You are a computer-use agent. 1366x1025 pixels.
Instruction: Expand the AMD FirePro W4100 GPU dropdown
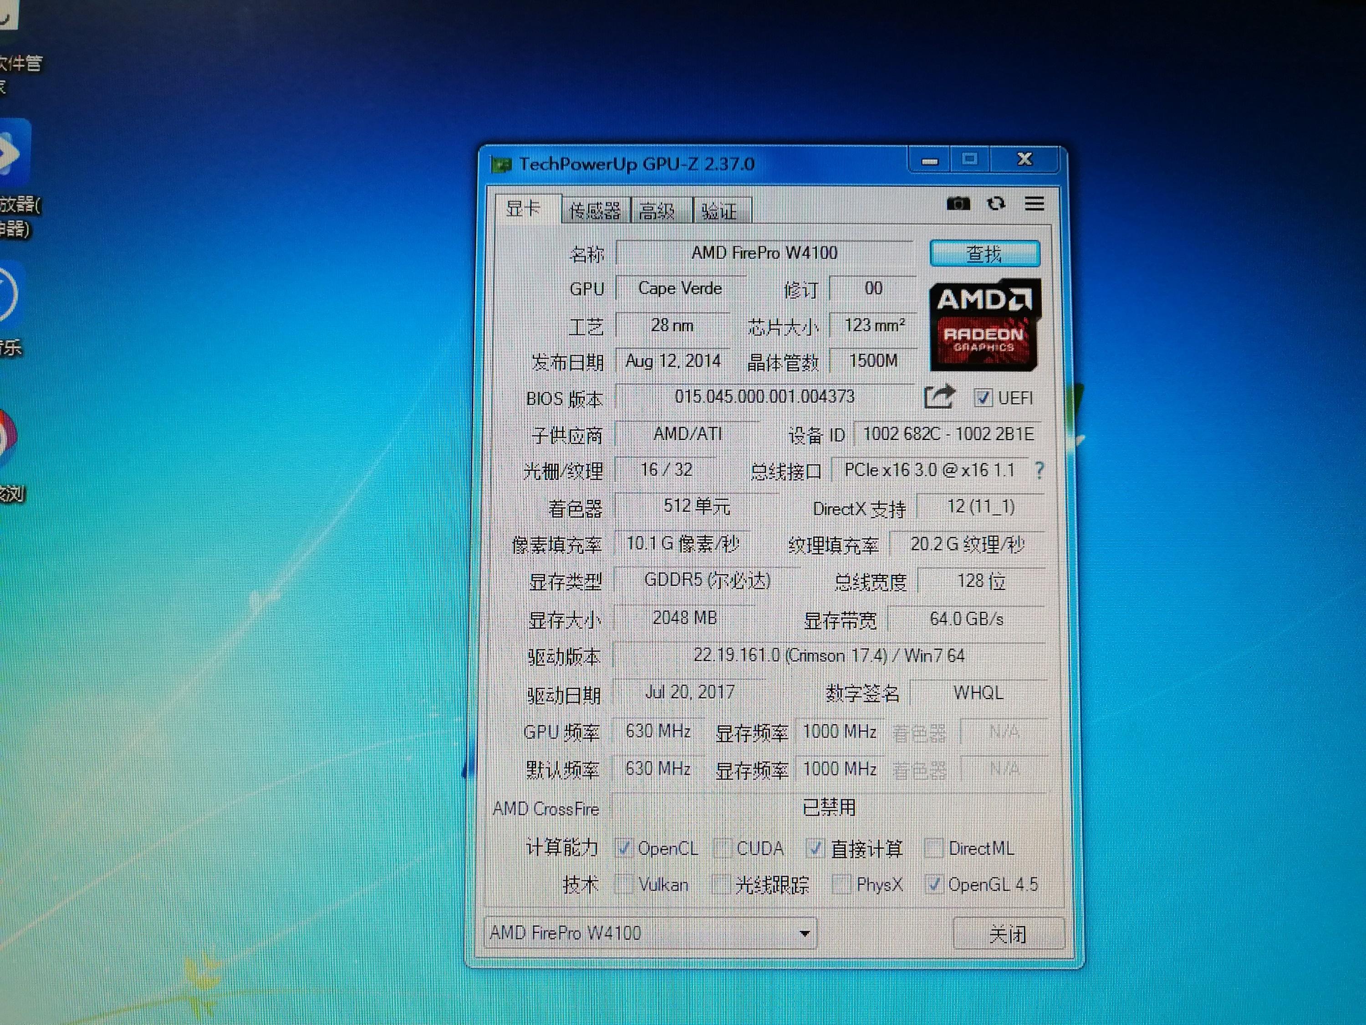pyautogui.click(x=805, y=933)
